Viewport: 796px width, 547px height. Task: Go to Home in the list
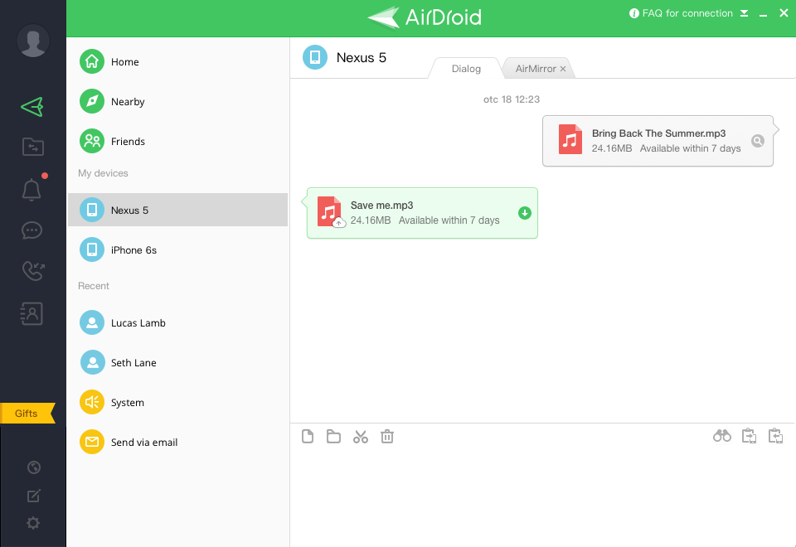(177, 62)
